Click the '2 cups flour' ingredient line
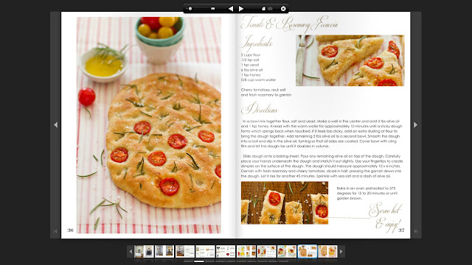 coord(251,55)
